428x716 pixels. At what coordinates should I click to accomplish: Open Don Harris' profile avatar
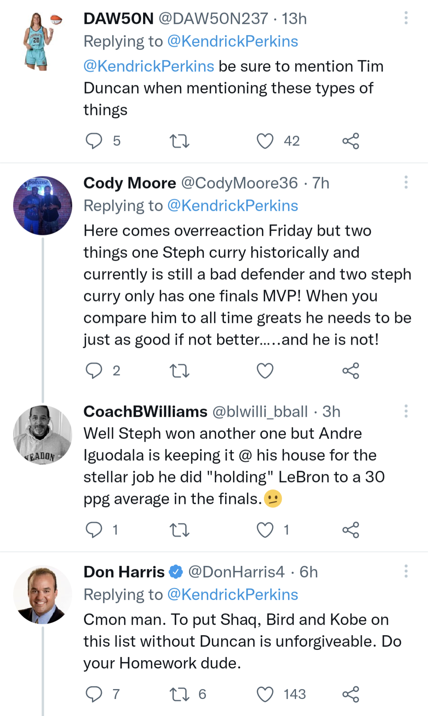tap(43, 594)
